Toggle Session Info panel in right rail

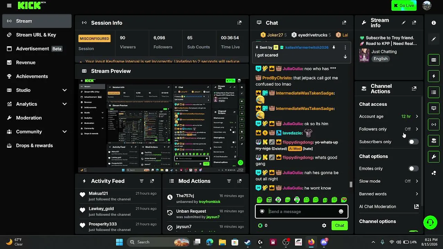pyautogui.click(x=434, y=124)
